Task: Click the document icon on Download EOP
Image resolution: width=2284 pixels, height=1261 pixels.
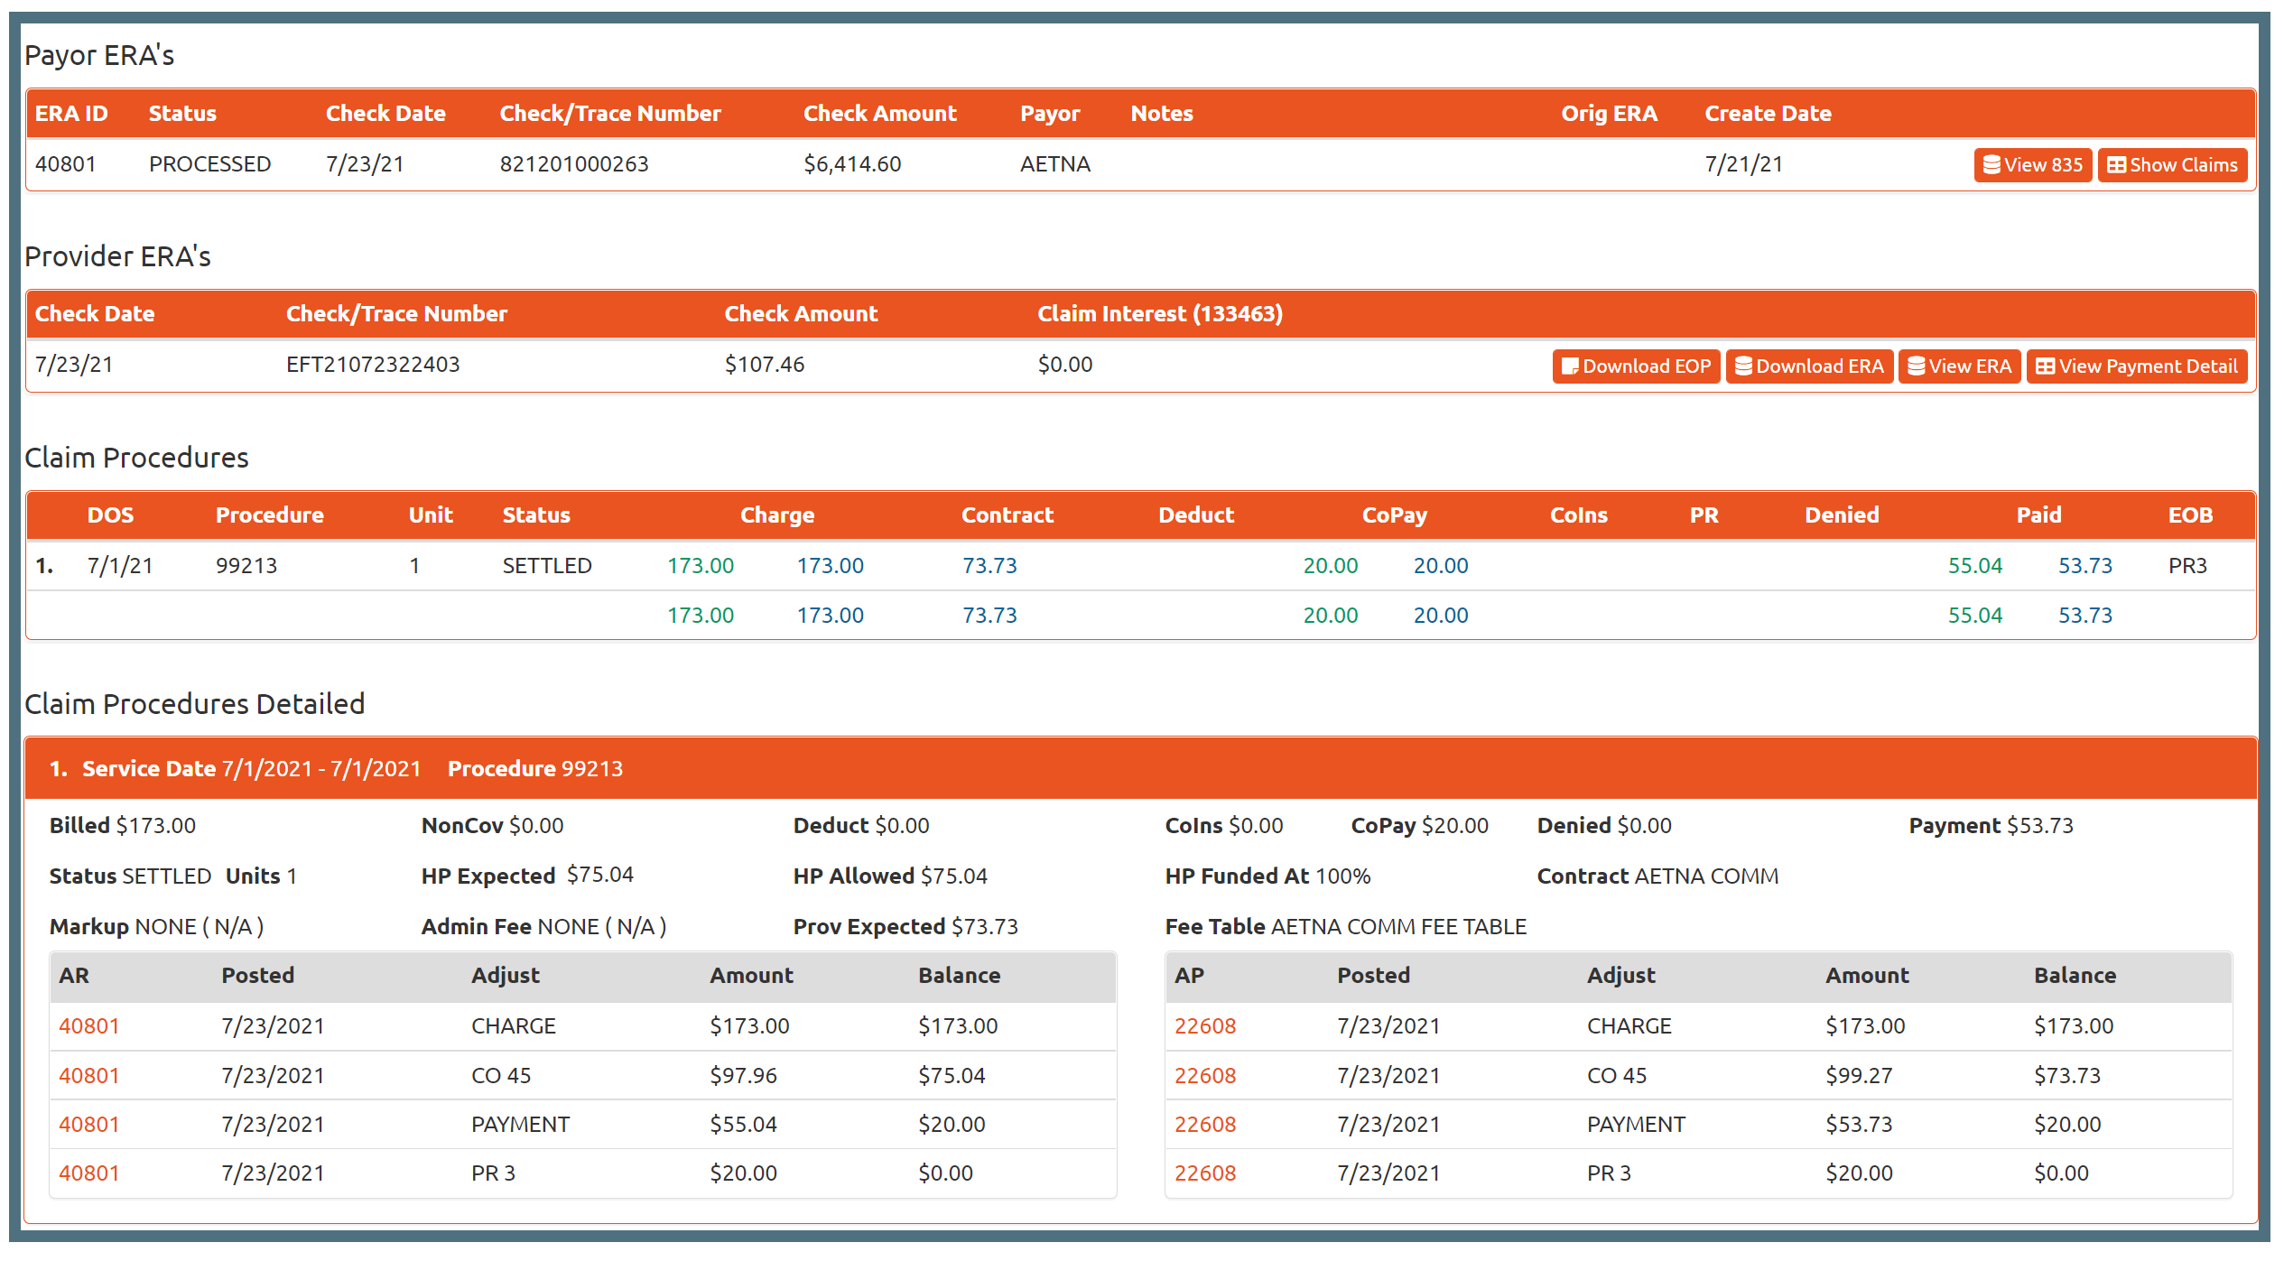Action: coord(1570,366)
